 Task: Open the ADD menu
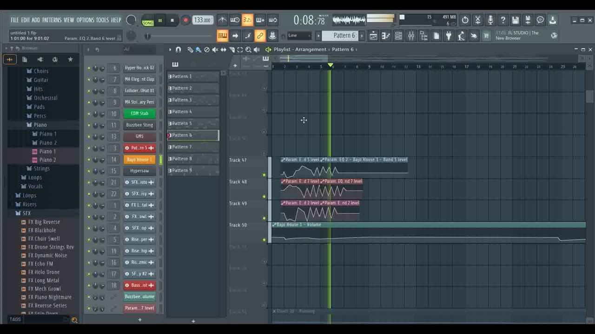point(36,20)
